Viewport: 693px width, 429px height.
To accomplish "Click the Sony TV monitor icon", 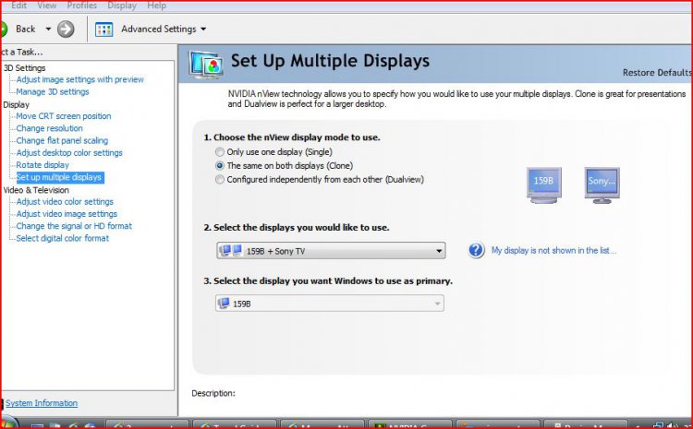I will tap(602, 185).
